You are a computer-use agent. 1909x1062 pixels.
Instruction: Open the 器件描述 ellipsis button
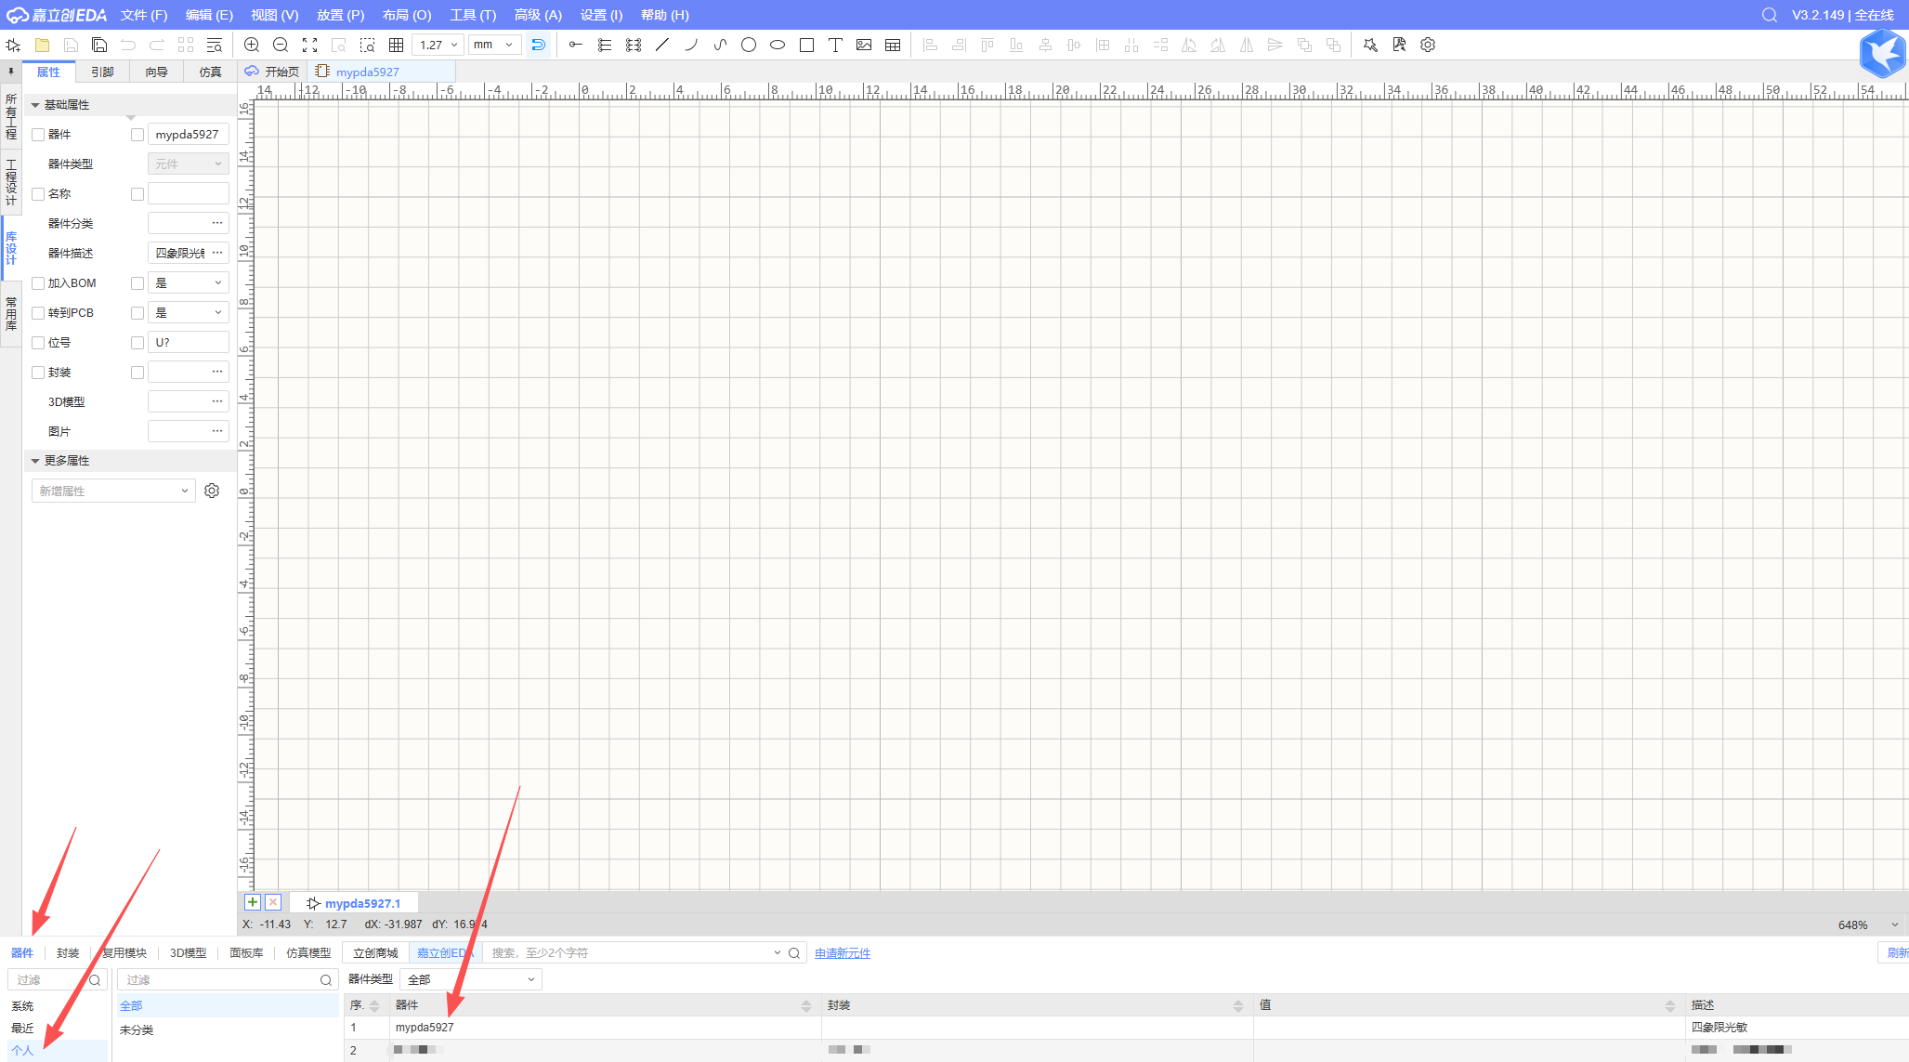point(217,253)
